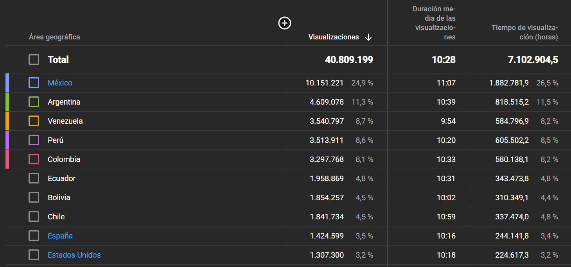The height and width of the screenshot is (267, 571).
Task: Select the Colombia checkbox
Action: pyautogui.click(x=34, y=159)
